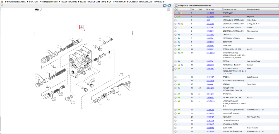
Task: Click the vehicle symbol above the diagram
Action: (37, 10)
